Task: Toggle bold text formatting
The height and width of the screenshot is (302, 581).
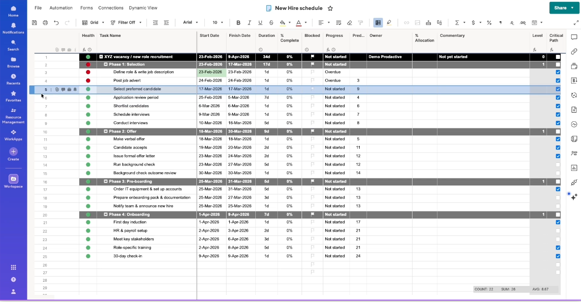Action: click(238, 23)
